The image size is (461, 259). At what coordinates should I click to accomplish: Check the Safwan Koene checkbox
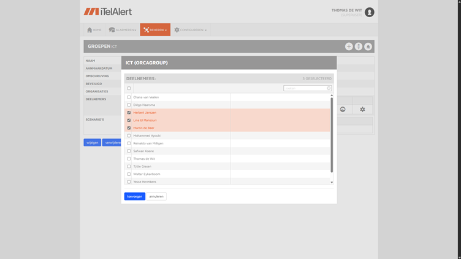[129, 151]
